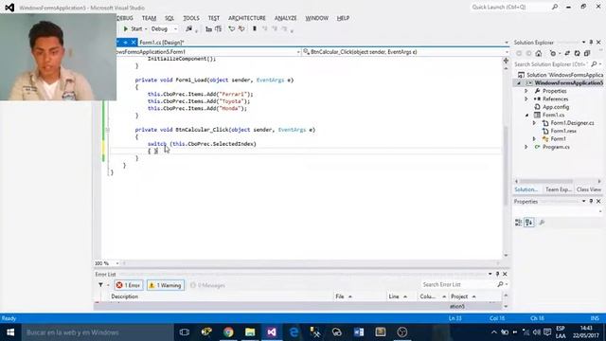Select Form1.resx in Solution Explorer
This screenshot has width=606, height=341.
[563, 131]
